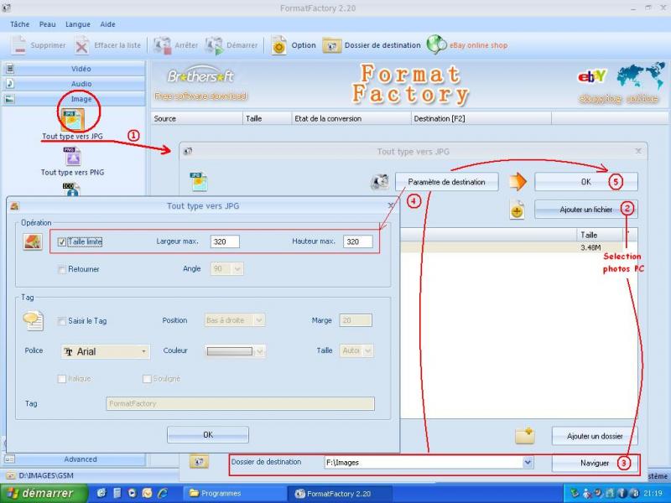Expand the Dossier de destination path dropdown

[x=528, y=463]
